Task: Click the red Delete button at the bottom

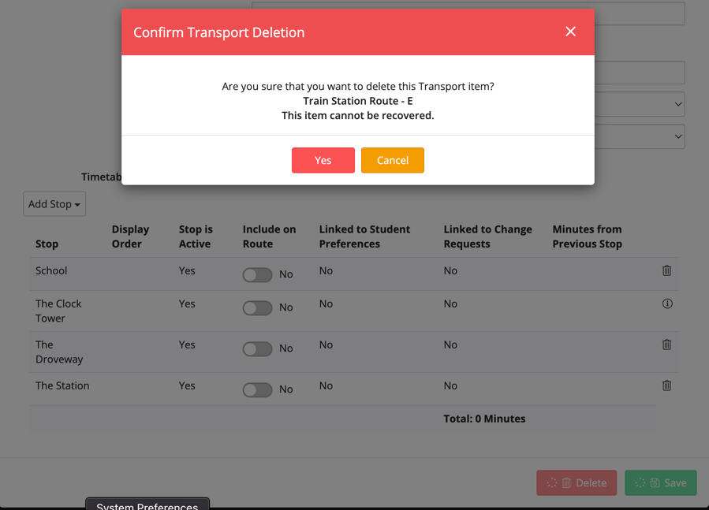Action: [x=577, y=482]
